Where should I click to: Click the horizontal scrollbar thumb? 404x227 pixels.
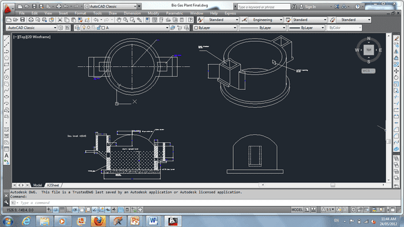pos(333,185)
